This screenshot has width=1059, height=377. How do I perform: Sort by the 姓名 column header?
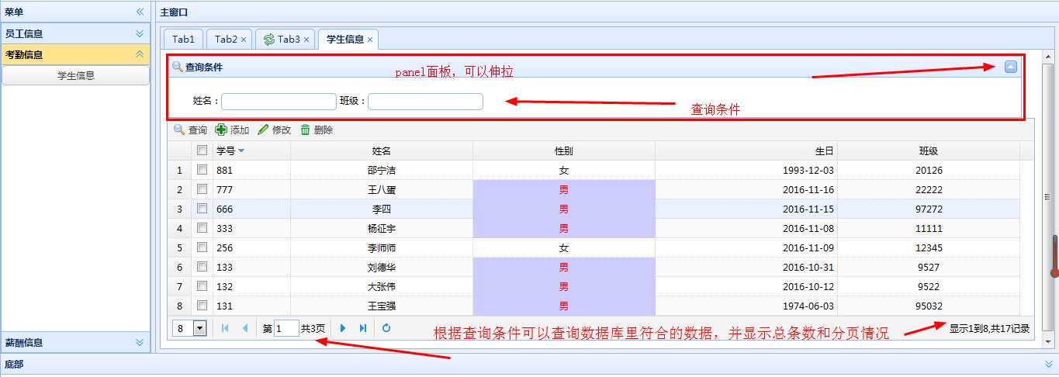click(x=382, y=150)
